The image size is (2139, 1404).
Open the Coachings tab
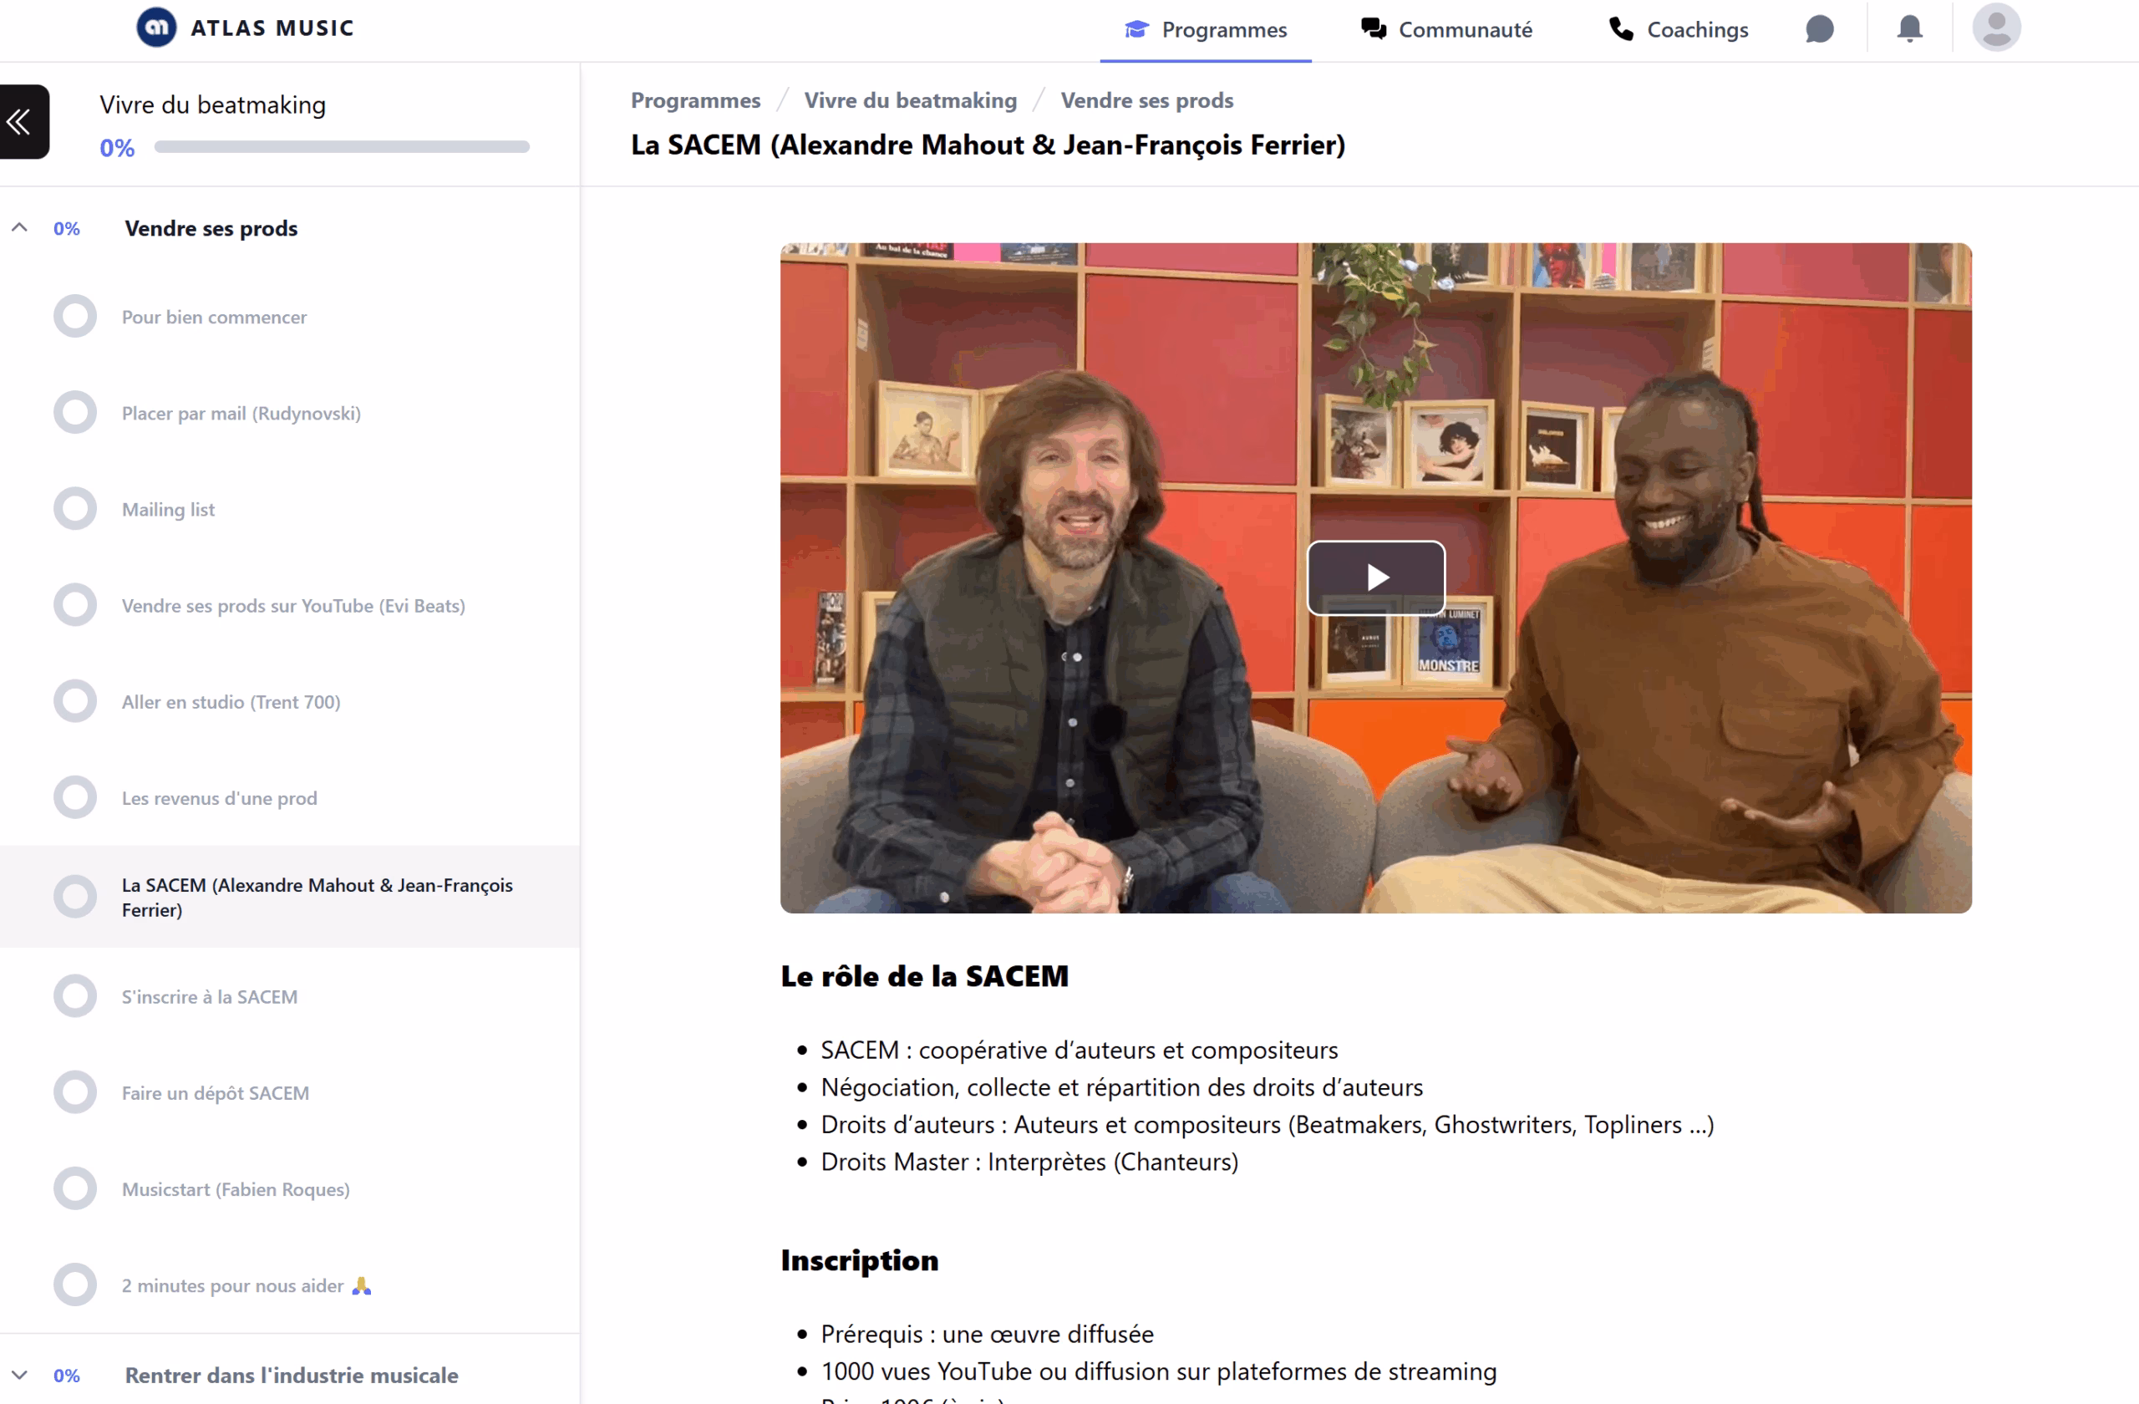click(x=1696, y=29)
